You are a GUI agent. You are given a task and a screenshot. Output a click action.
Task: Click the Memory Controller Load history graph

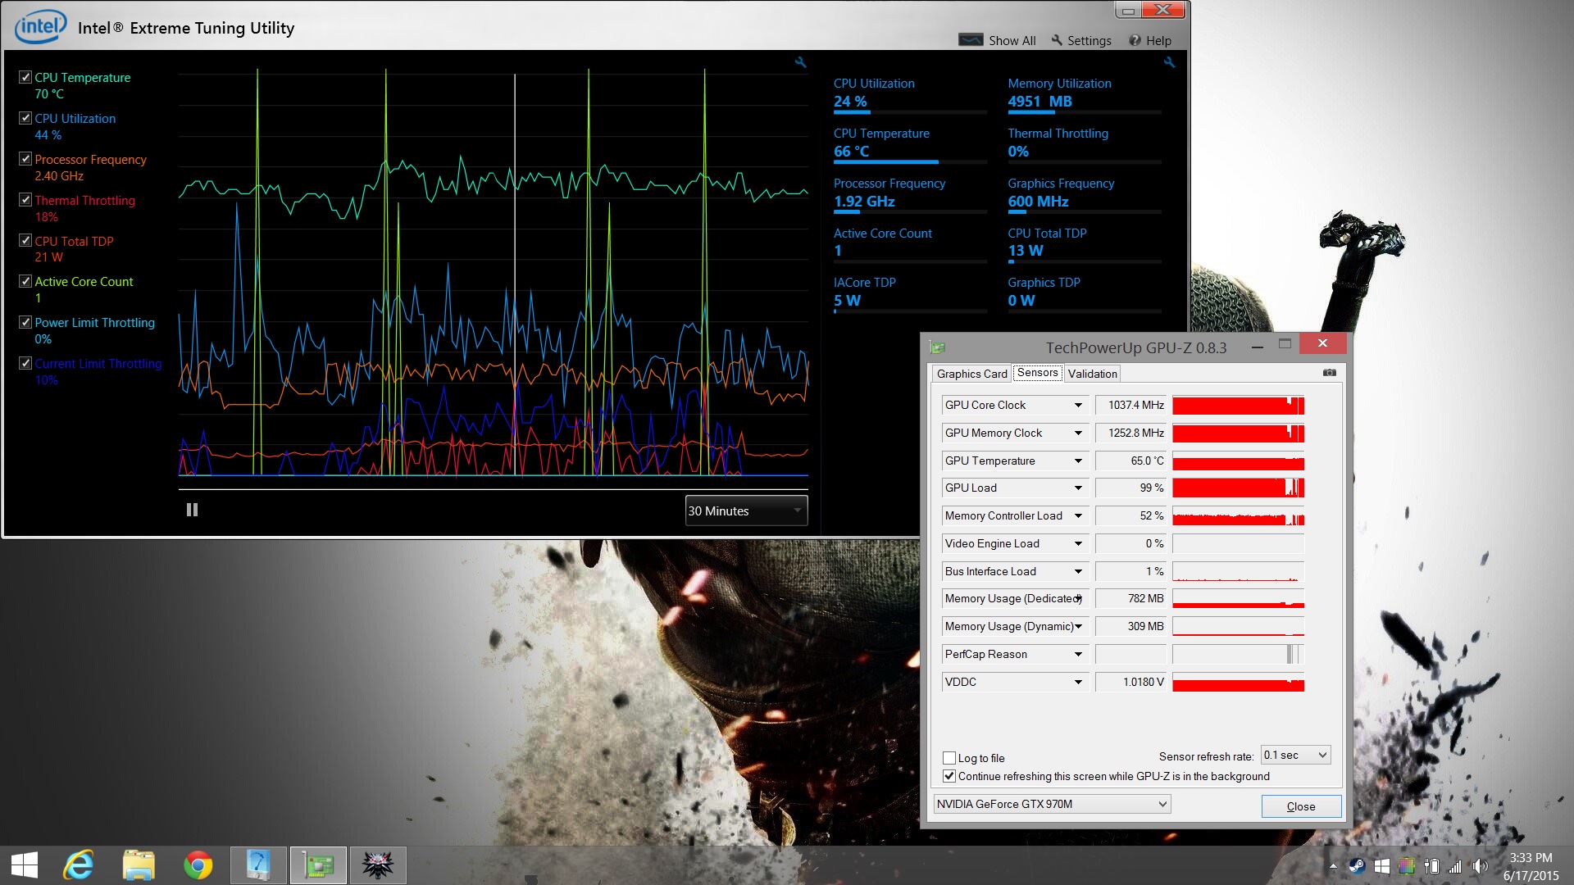point(1238,515)
